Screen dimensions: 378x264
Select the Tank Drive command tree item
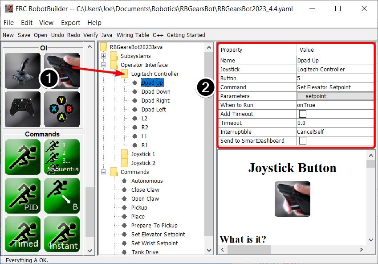click(145, 252)
